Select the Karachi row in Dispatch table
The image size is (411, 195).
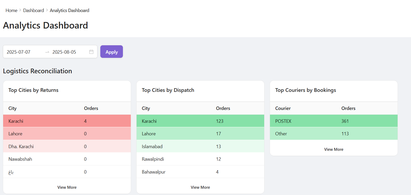point(200,121)
